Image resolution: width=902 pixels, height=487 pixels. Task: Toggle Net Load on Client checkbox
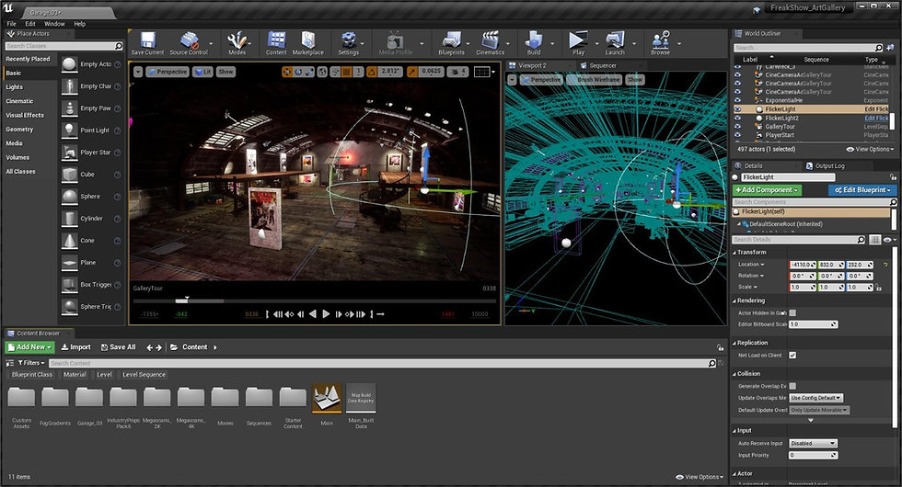coord(792,356)
